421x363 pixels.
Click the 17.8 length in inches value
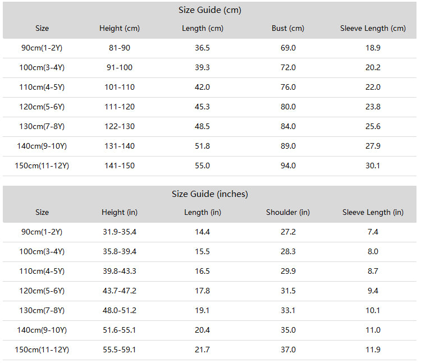point(202,291)
